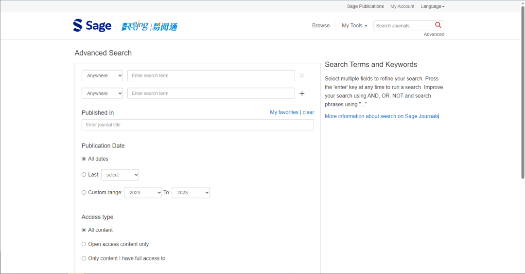
Task: Open the first Anywhere field dropdown
Action: point(102,75)
